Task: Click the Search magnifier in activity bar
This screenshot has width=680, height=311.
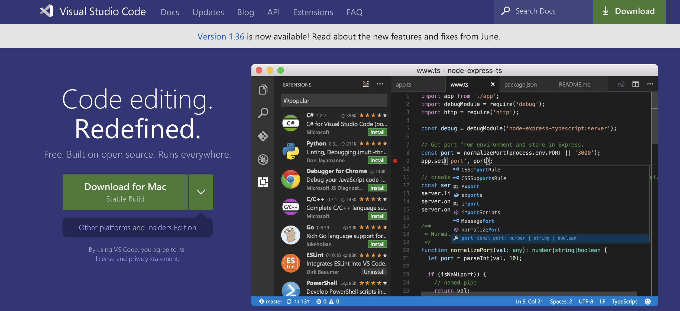Action: tap(263, 113)
